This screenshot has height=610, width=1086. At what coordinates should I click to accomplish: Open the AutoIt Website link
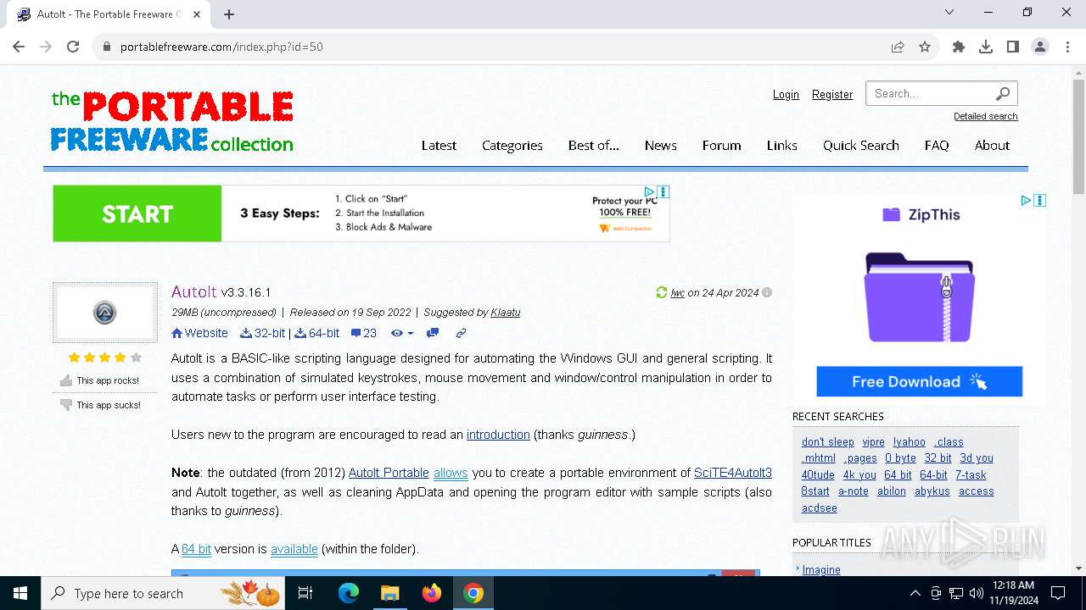pyautogui.click(x=199, y=333)
